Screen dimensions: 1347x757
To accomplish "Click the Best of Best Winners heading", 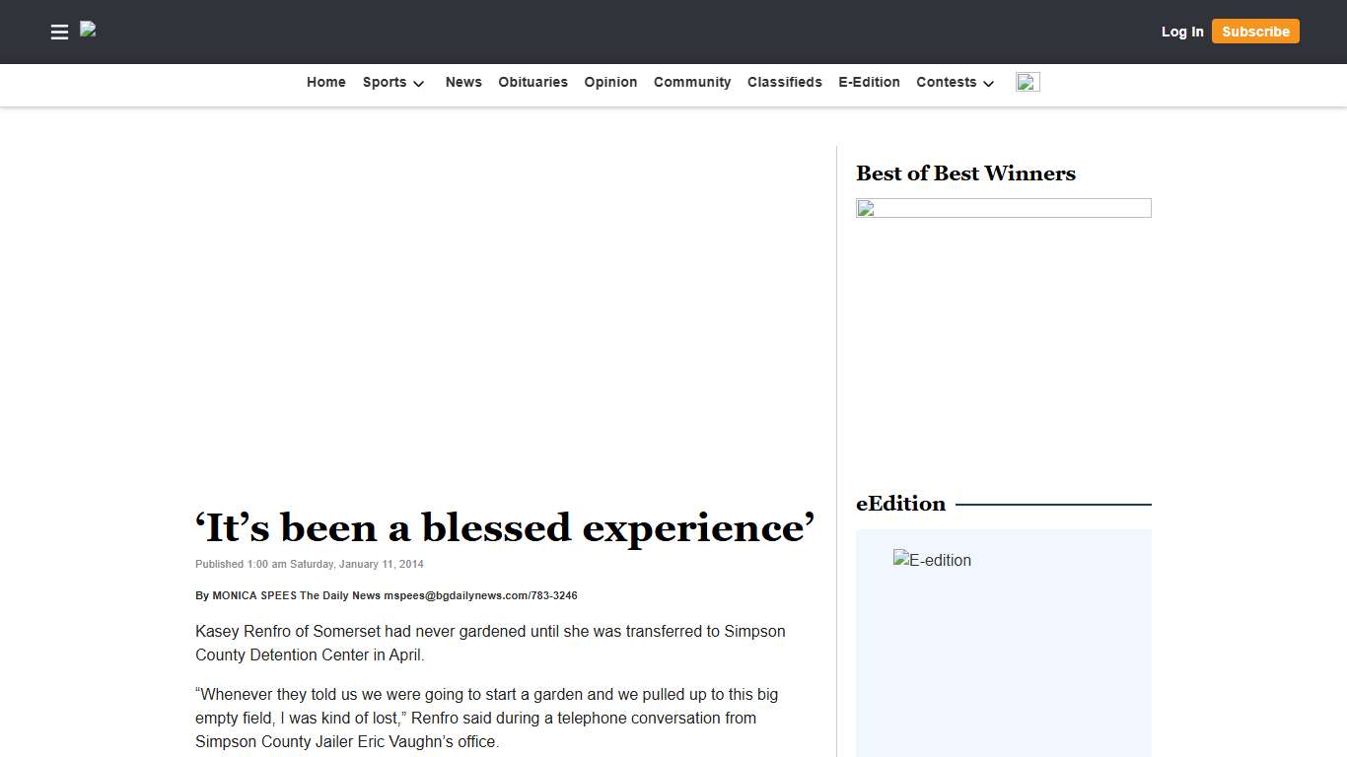I will 965,173.
